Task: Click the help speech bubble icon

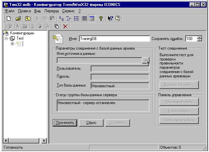Action: (x=118, y=19)
